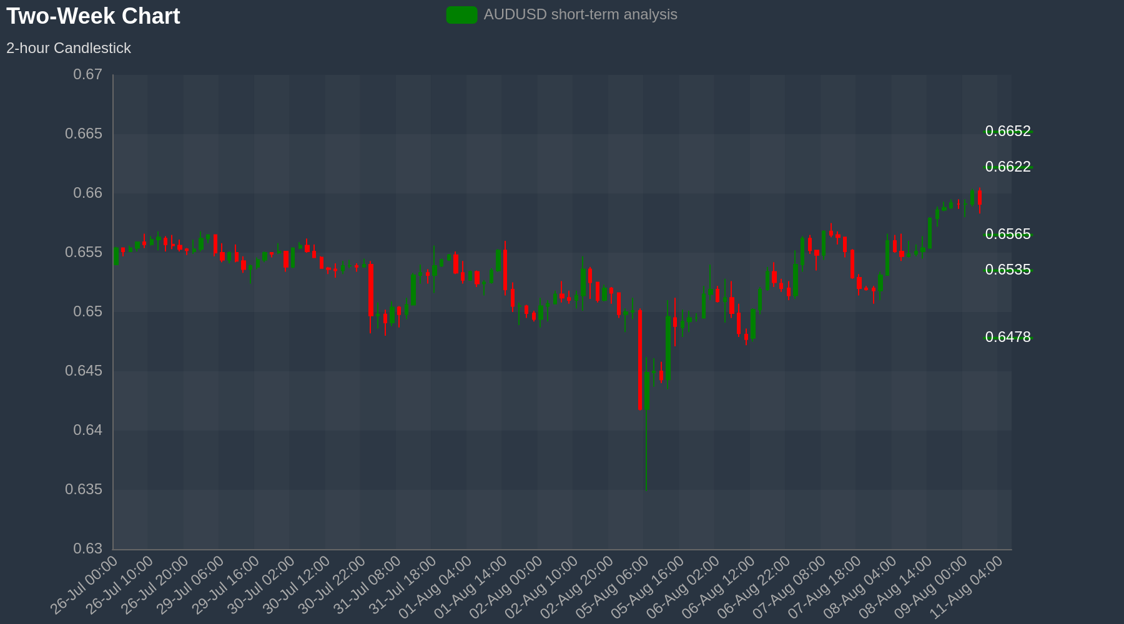Toggle the AUDUSD short-term analysis legend swatch
The height and width of the screenshot is (624, 1124).
[462, 15]
